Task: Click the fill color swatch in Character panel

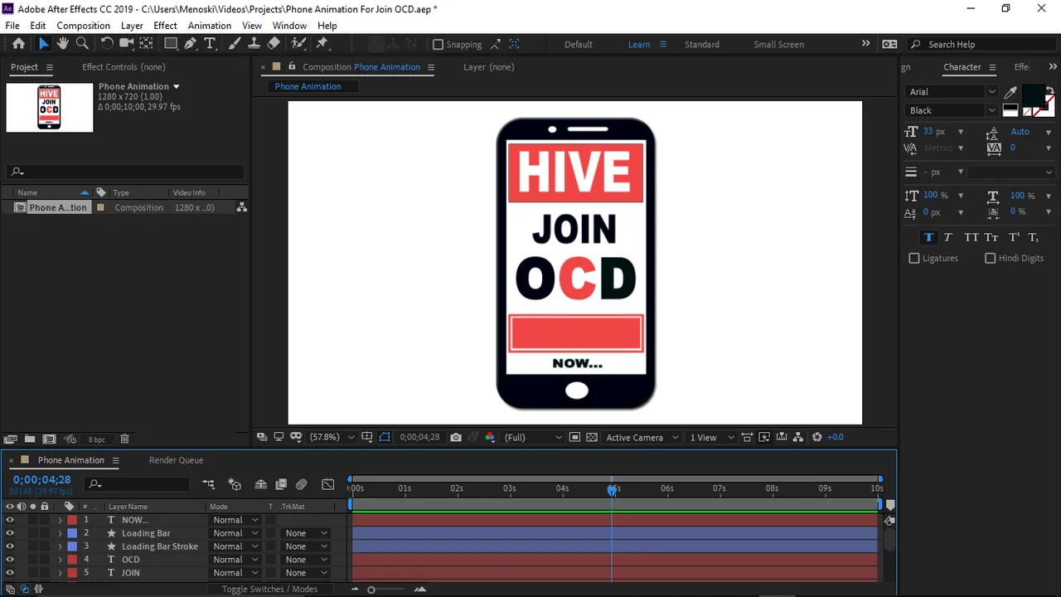Action: (1033, 94)
